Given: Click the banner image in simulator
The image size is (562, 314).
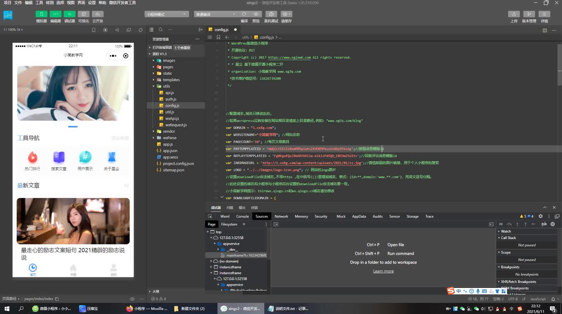Looking at the screenshot, I should pos(73,93).
